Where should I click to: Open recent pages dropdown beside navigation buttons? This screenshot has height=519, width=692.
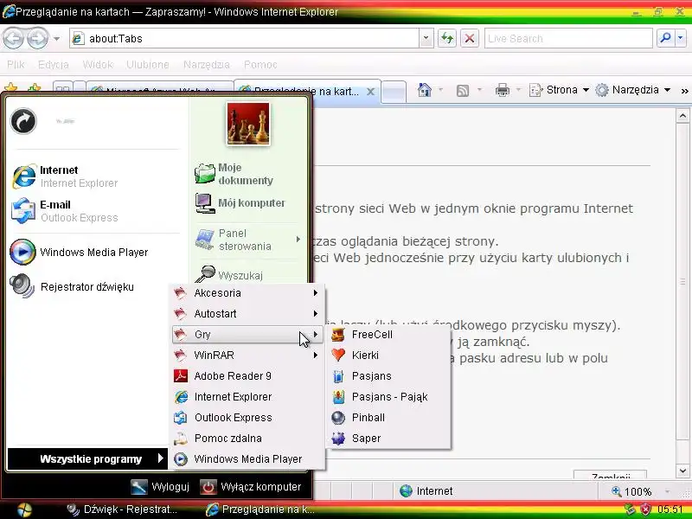pos(56,39)
